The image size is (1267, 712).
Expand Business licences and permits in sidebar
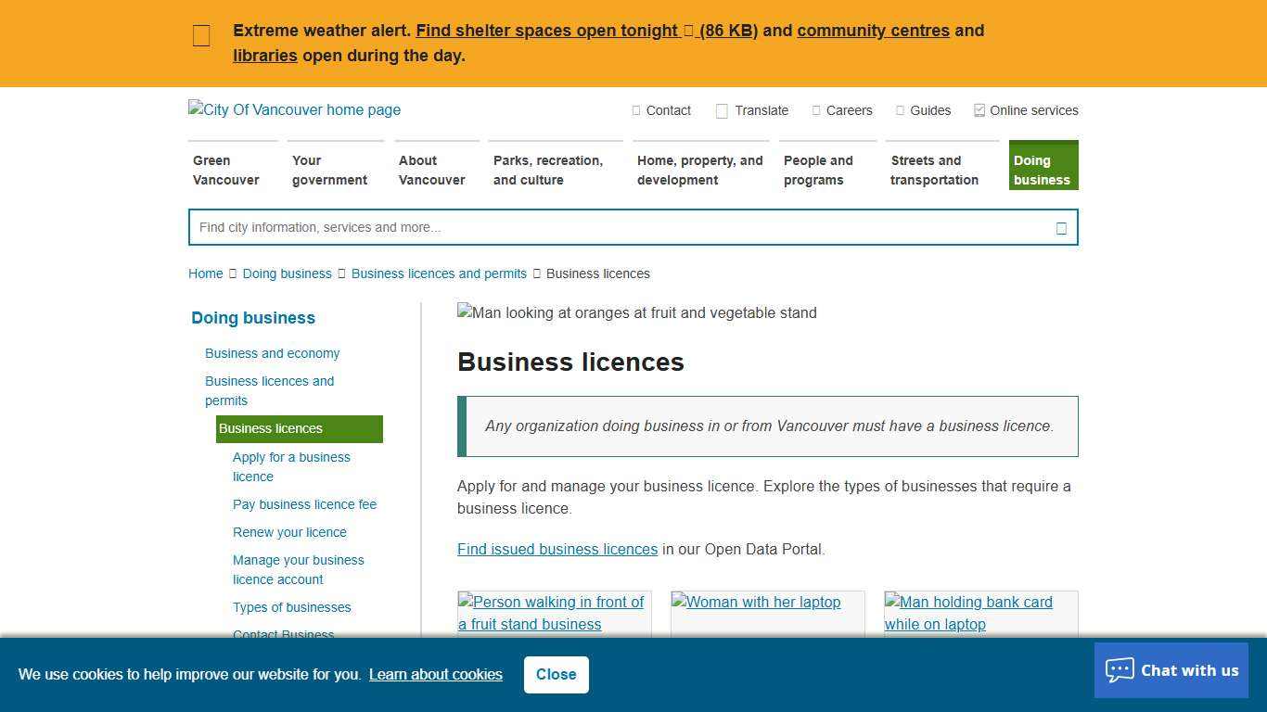[270, 390]
